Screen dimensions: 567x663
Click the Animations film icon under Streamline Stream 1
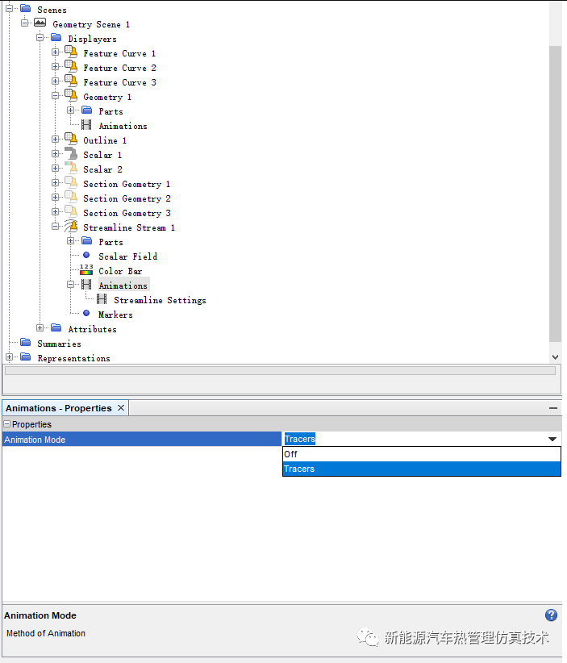click(x=86, y=285)
